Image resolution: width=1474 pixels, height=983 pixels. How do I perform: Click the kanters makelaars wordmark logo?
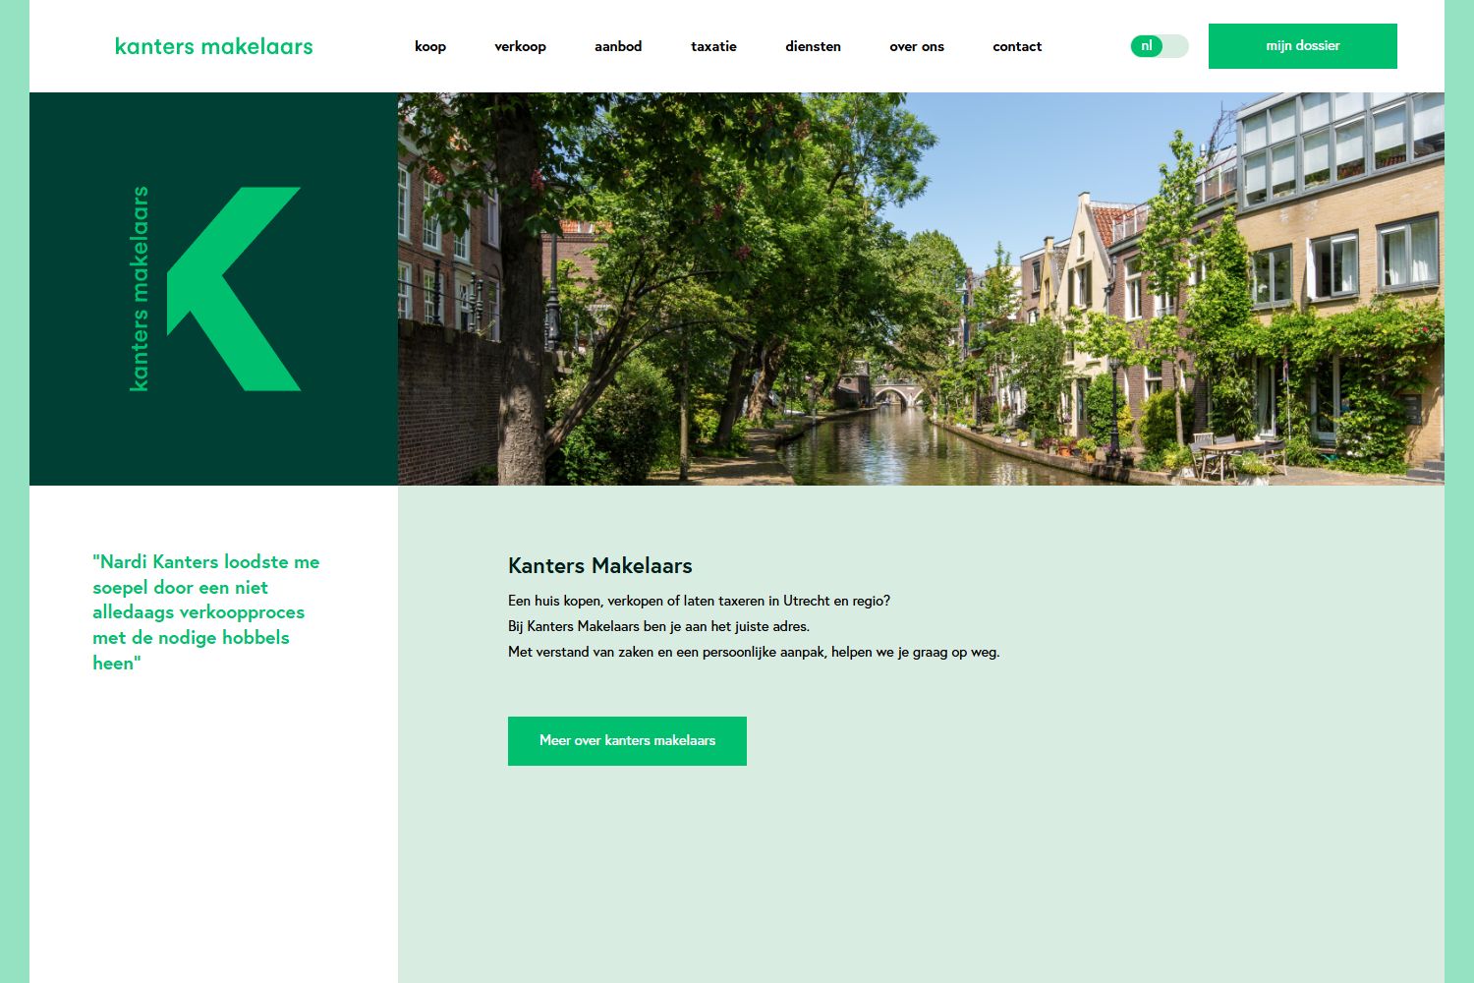[213, 45]
